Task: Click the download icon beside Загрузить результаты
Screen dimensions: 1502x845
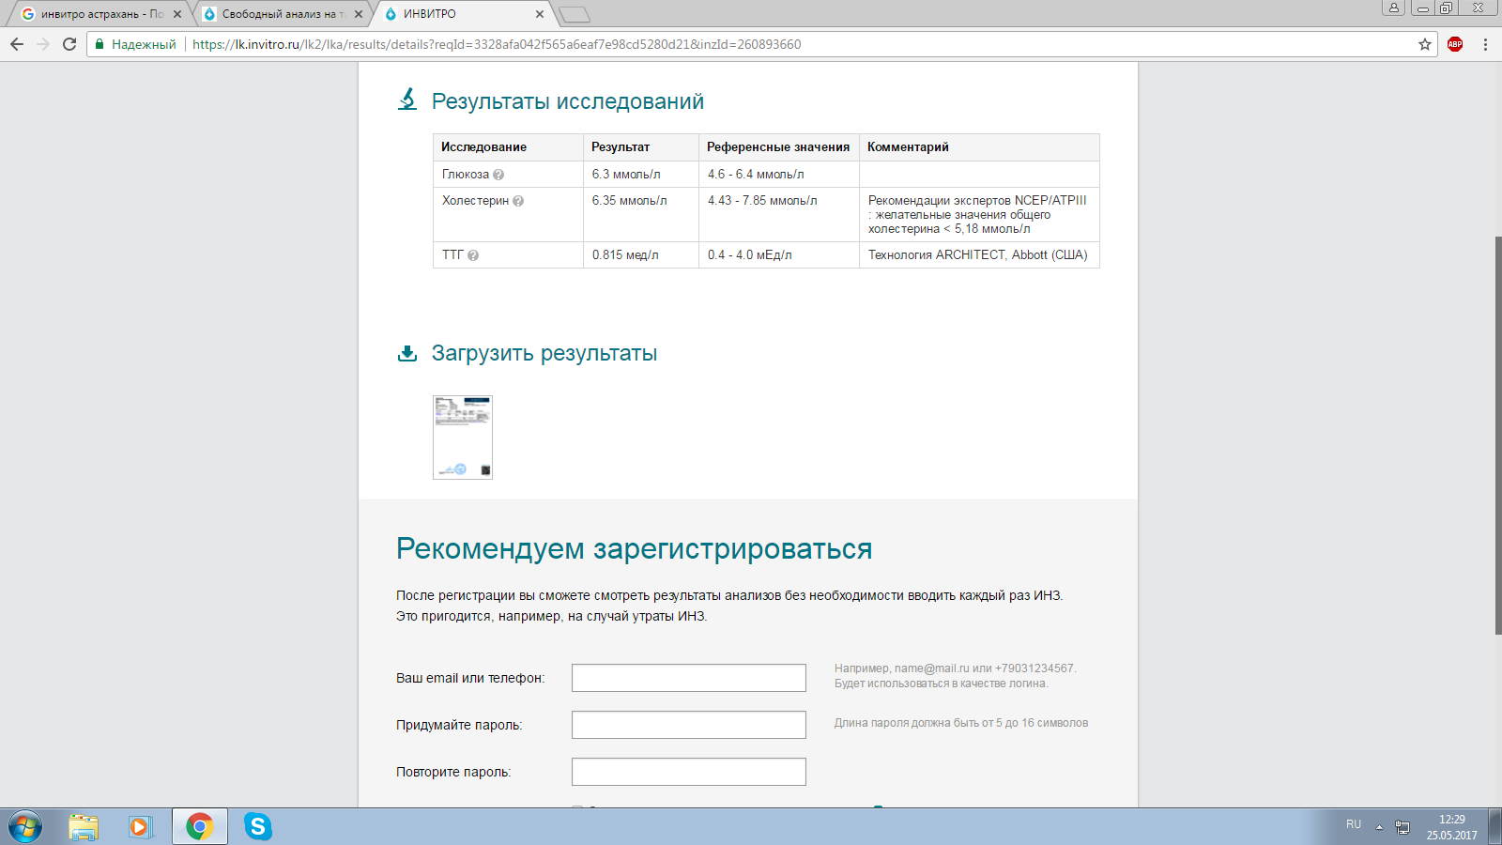Action: click(x=407, y=353)
